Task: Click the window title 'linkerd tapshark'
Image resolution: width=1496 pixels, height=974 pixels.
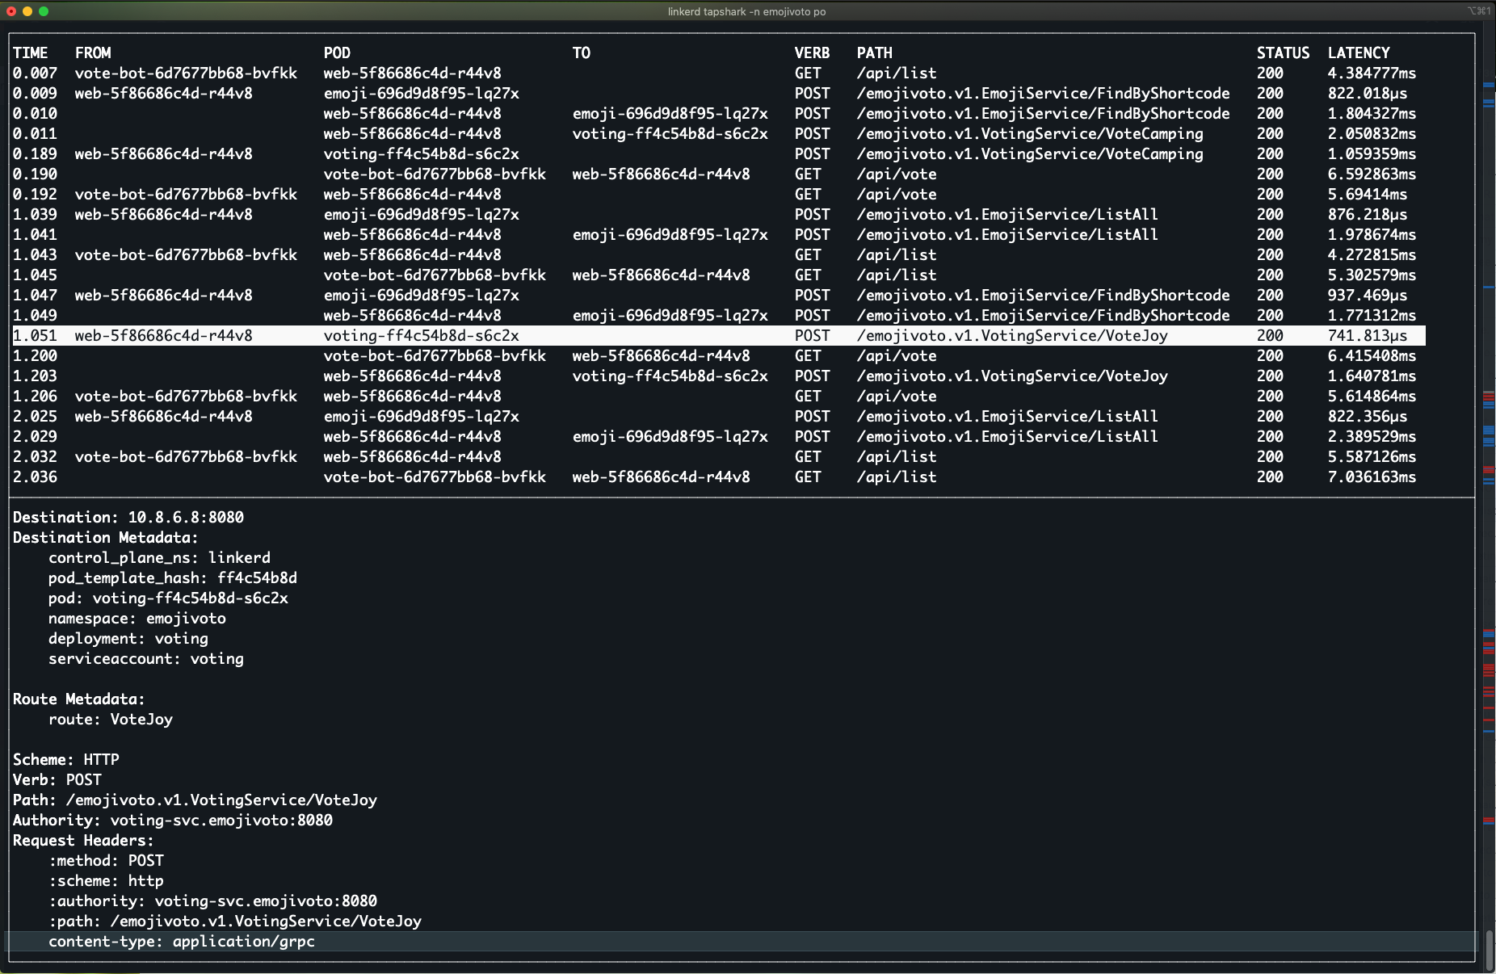Action: pos(746,11)
